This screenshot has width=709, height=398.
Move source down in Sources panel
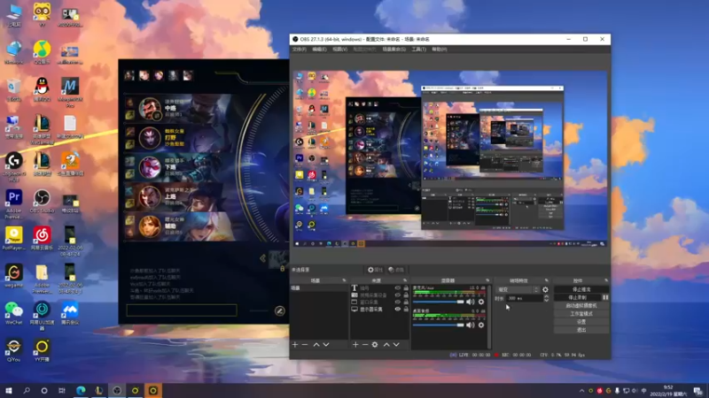tap(396, 345)
